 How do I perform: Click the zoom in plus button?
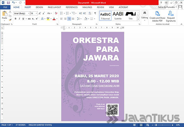[x=172, y=125]
